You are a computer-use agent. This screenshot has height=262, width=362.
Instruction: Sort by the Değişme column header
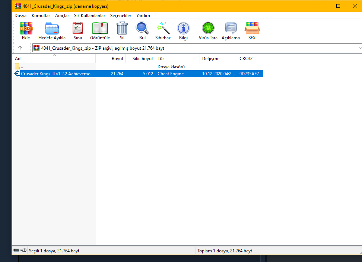tap(218, 58)
